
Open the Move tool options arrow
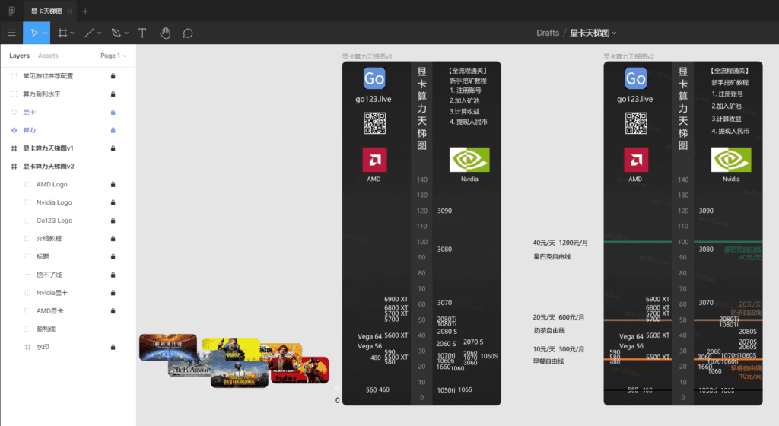click(x=45, y=33)
